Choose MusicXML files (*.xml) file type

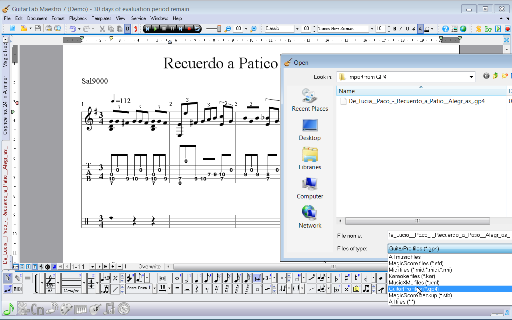point(450,282)
